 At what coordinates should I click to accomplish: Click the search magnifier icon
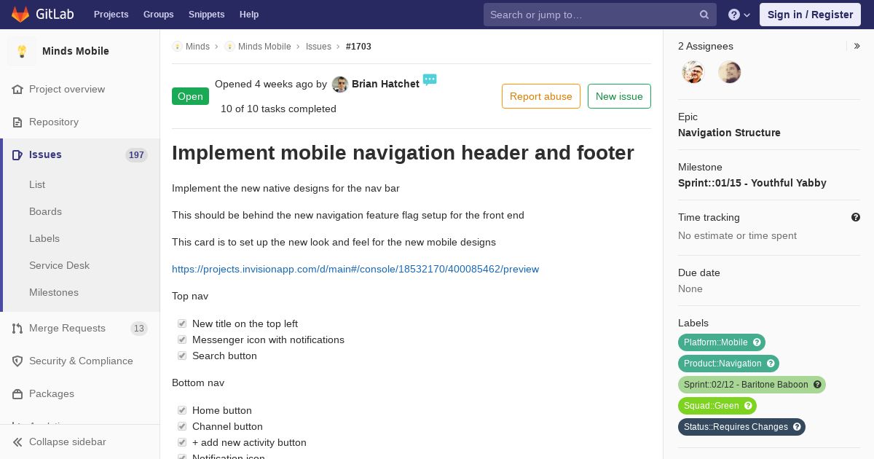[x=704, y=15]
